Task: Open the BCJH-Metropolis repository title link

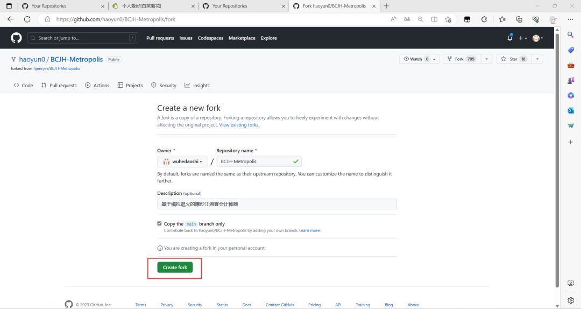Action: pyautogui.click(x=77, y=59)
